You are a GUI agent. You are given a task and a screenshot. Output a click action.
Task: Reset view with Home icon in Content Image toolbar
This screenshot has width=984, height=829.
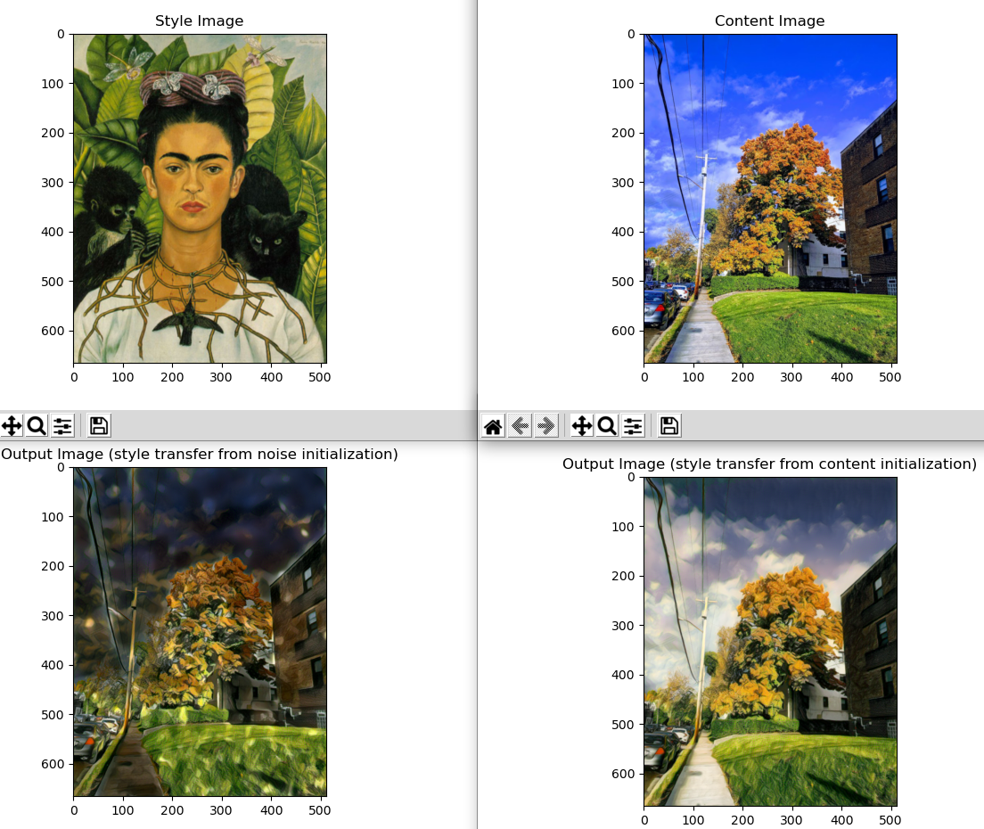click(x=493, y=426)
